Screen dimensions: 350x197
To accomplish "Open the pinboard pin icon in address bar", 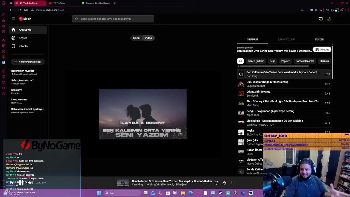I will (x=302, y=10).
